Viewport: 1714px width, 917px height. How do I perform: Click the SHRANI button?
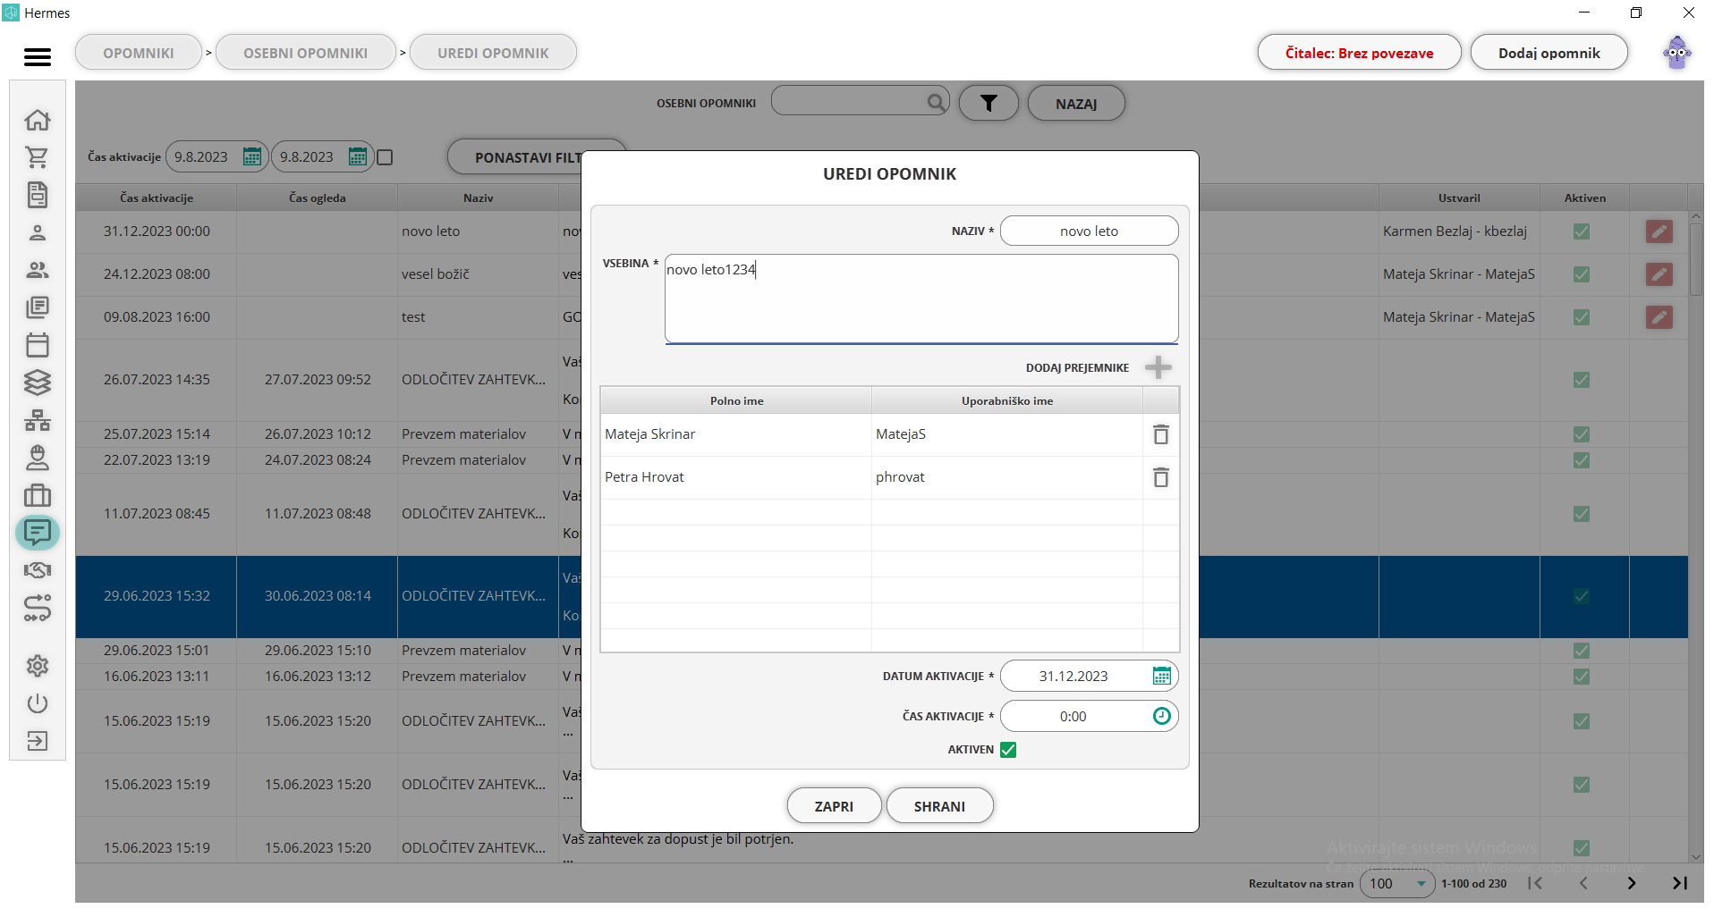point(939,806)
